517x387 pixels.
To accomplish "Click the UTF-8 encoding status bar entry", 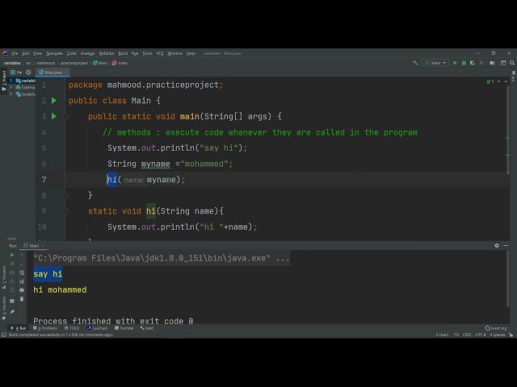I will tap(481, 335).
